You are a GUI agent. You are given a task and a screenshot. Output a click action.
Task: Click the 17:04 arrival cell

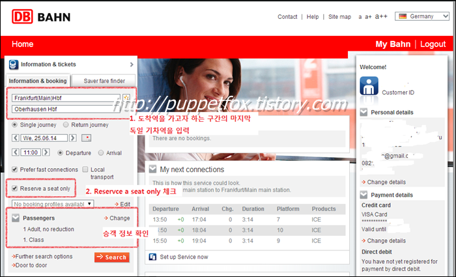[x=199, y=220]
